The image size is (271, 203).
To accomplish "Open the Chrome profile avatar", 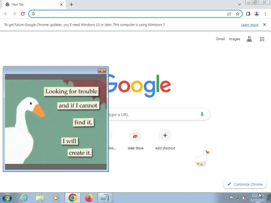I will click(x=257, y=14).
